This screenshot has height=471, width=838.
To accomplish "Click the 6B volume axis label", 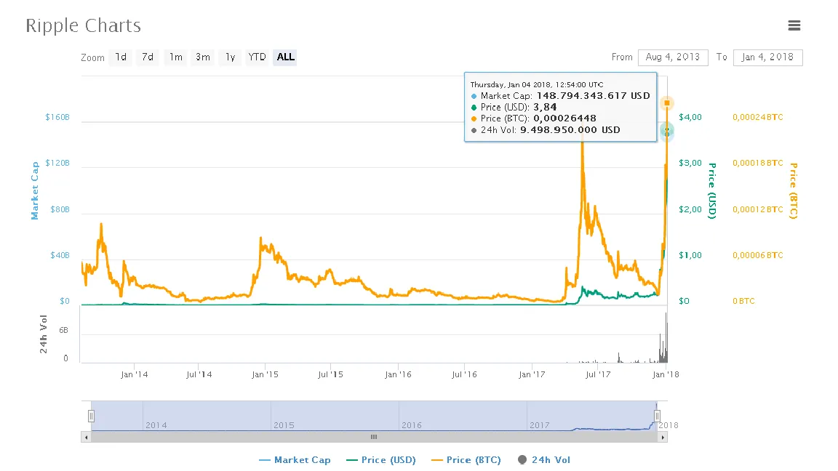I will [x=63, y=331].
